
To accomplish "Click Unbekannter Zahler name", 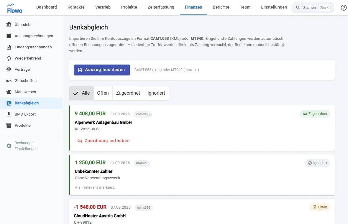I will (93, 172).
